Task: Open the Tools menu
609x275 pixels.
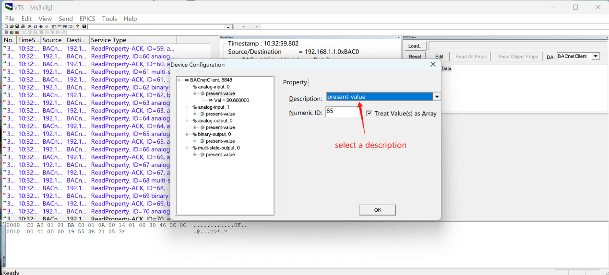Action: point(109,19)
